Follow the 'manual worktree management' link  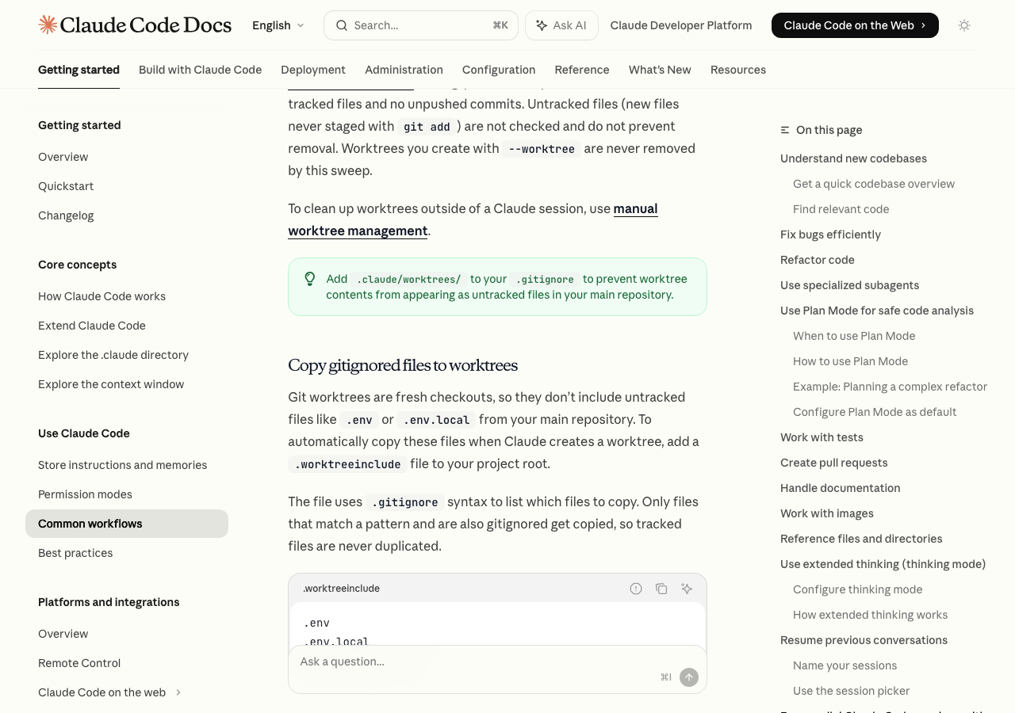(x=473, y=219)
